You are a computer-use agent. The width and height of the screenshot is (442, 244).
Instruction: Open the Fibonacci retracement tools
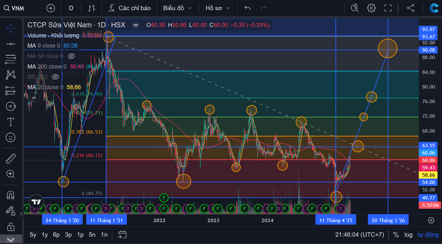click(x=10, y=59)
